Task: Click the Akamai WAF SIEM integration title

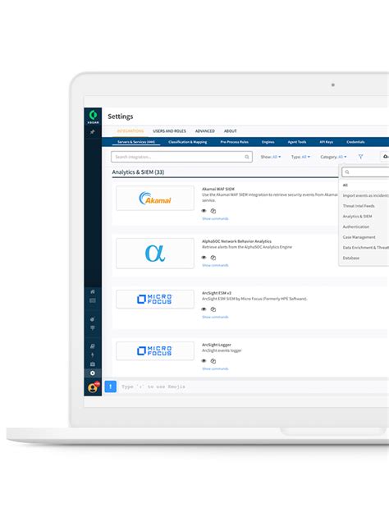Action: (218, 190)
